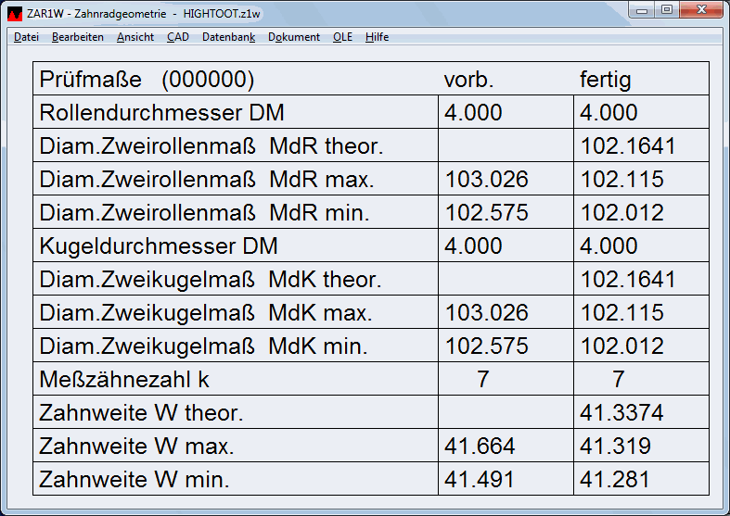Open the Ansicht menu
Screen dimensions: 730x516
[x=135, y=37]
